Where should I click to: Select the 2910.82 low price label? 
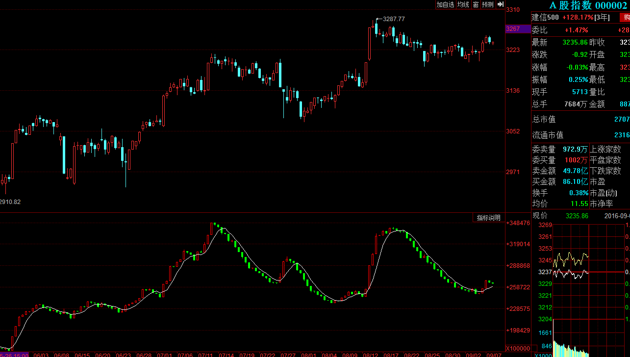pyautogui.click(x=11, y=202)
